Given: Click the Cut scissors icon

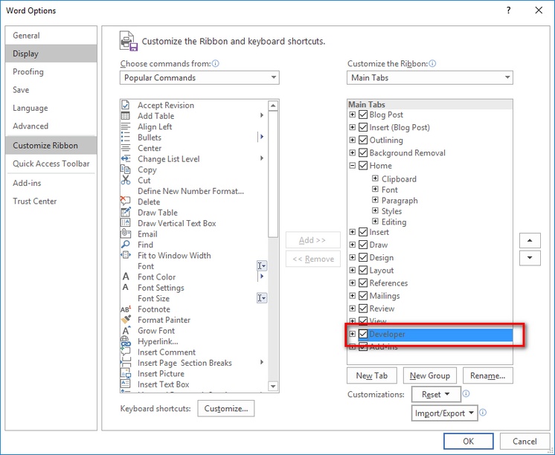Looking at the screenshot, I should (125, 181).
